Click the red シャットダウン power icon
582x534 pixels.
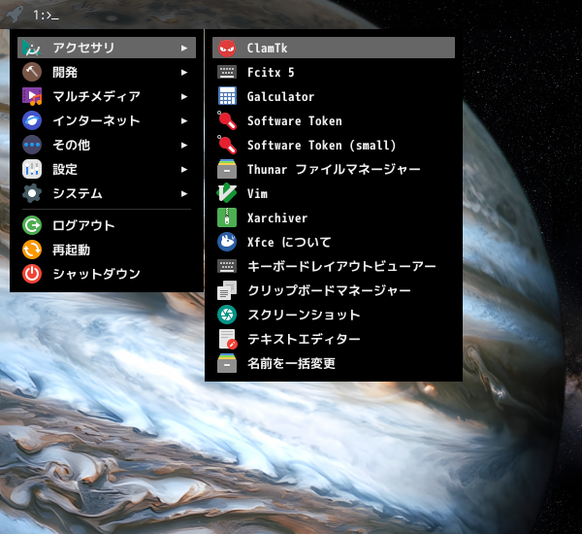[x=32, y=274]
